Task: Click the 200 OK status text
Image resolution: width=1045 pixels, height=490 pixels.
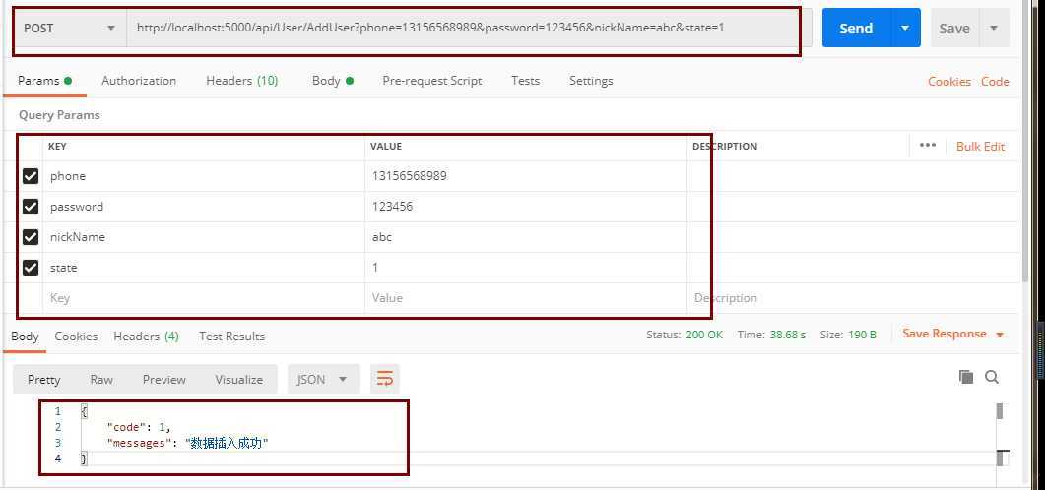Action: click(704, 335)
